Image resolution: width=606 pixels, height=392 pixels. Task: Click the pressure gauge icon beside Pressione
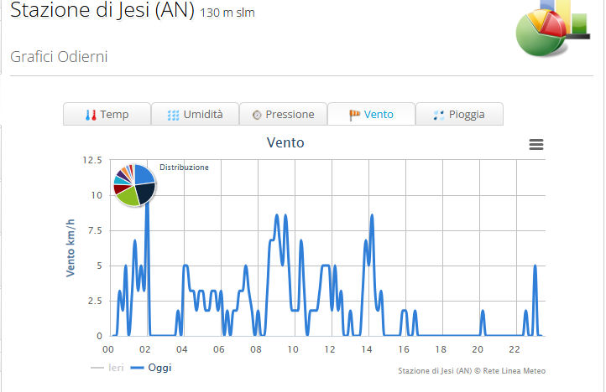click(257, 115)
